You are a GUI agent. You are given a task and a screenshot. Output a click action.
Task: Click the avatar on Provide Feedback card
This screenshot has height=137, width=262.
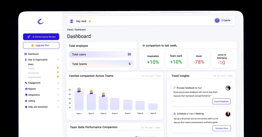pyautogui.click(x=228, y=88)
